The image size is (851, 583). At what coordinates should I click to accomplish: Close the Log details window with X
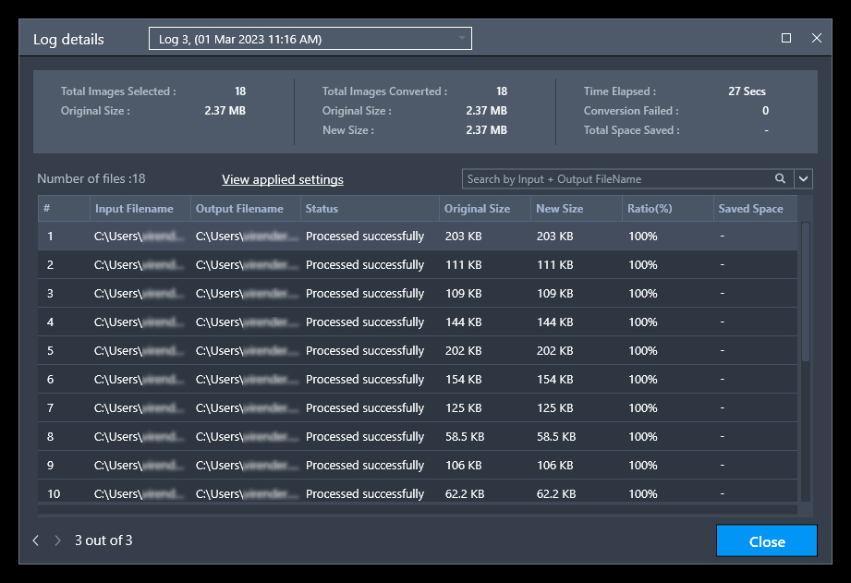click(x=816, y=38)
